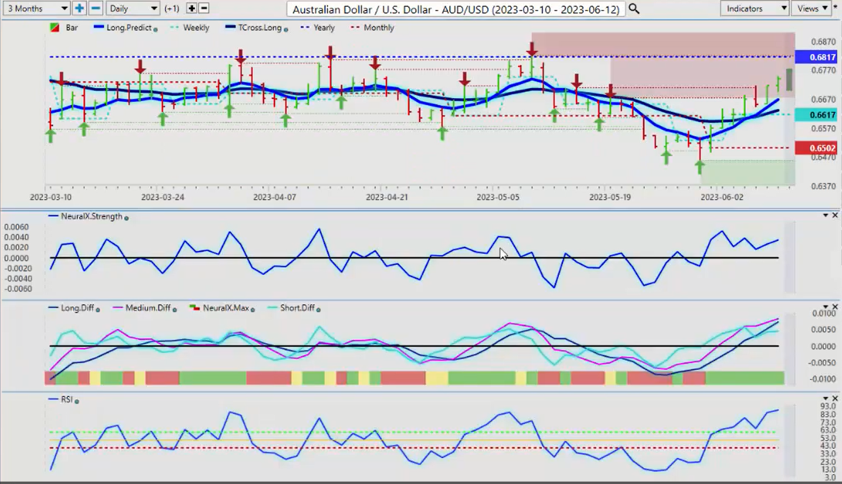Open the NeuralX.Strength panel options arrow
Image resolution: width=842 pixels, height=484 pixels.
coord(826,216)
